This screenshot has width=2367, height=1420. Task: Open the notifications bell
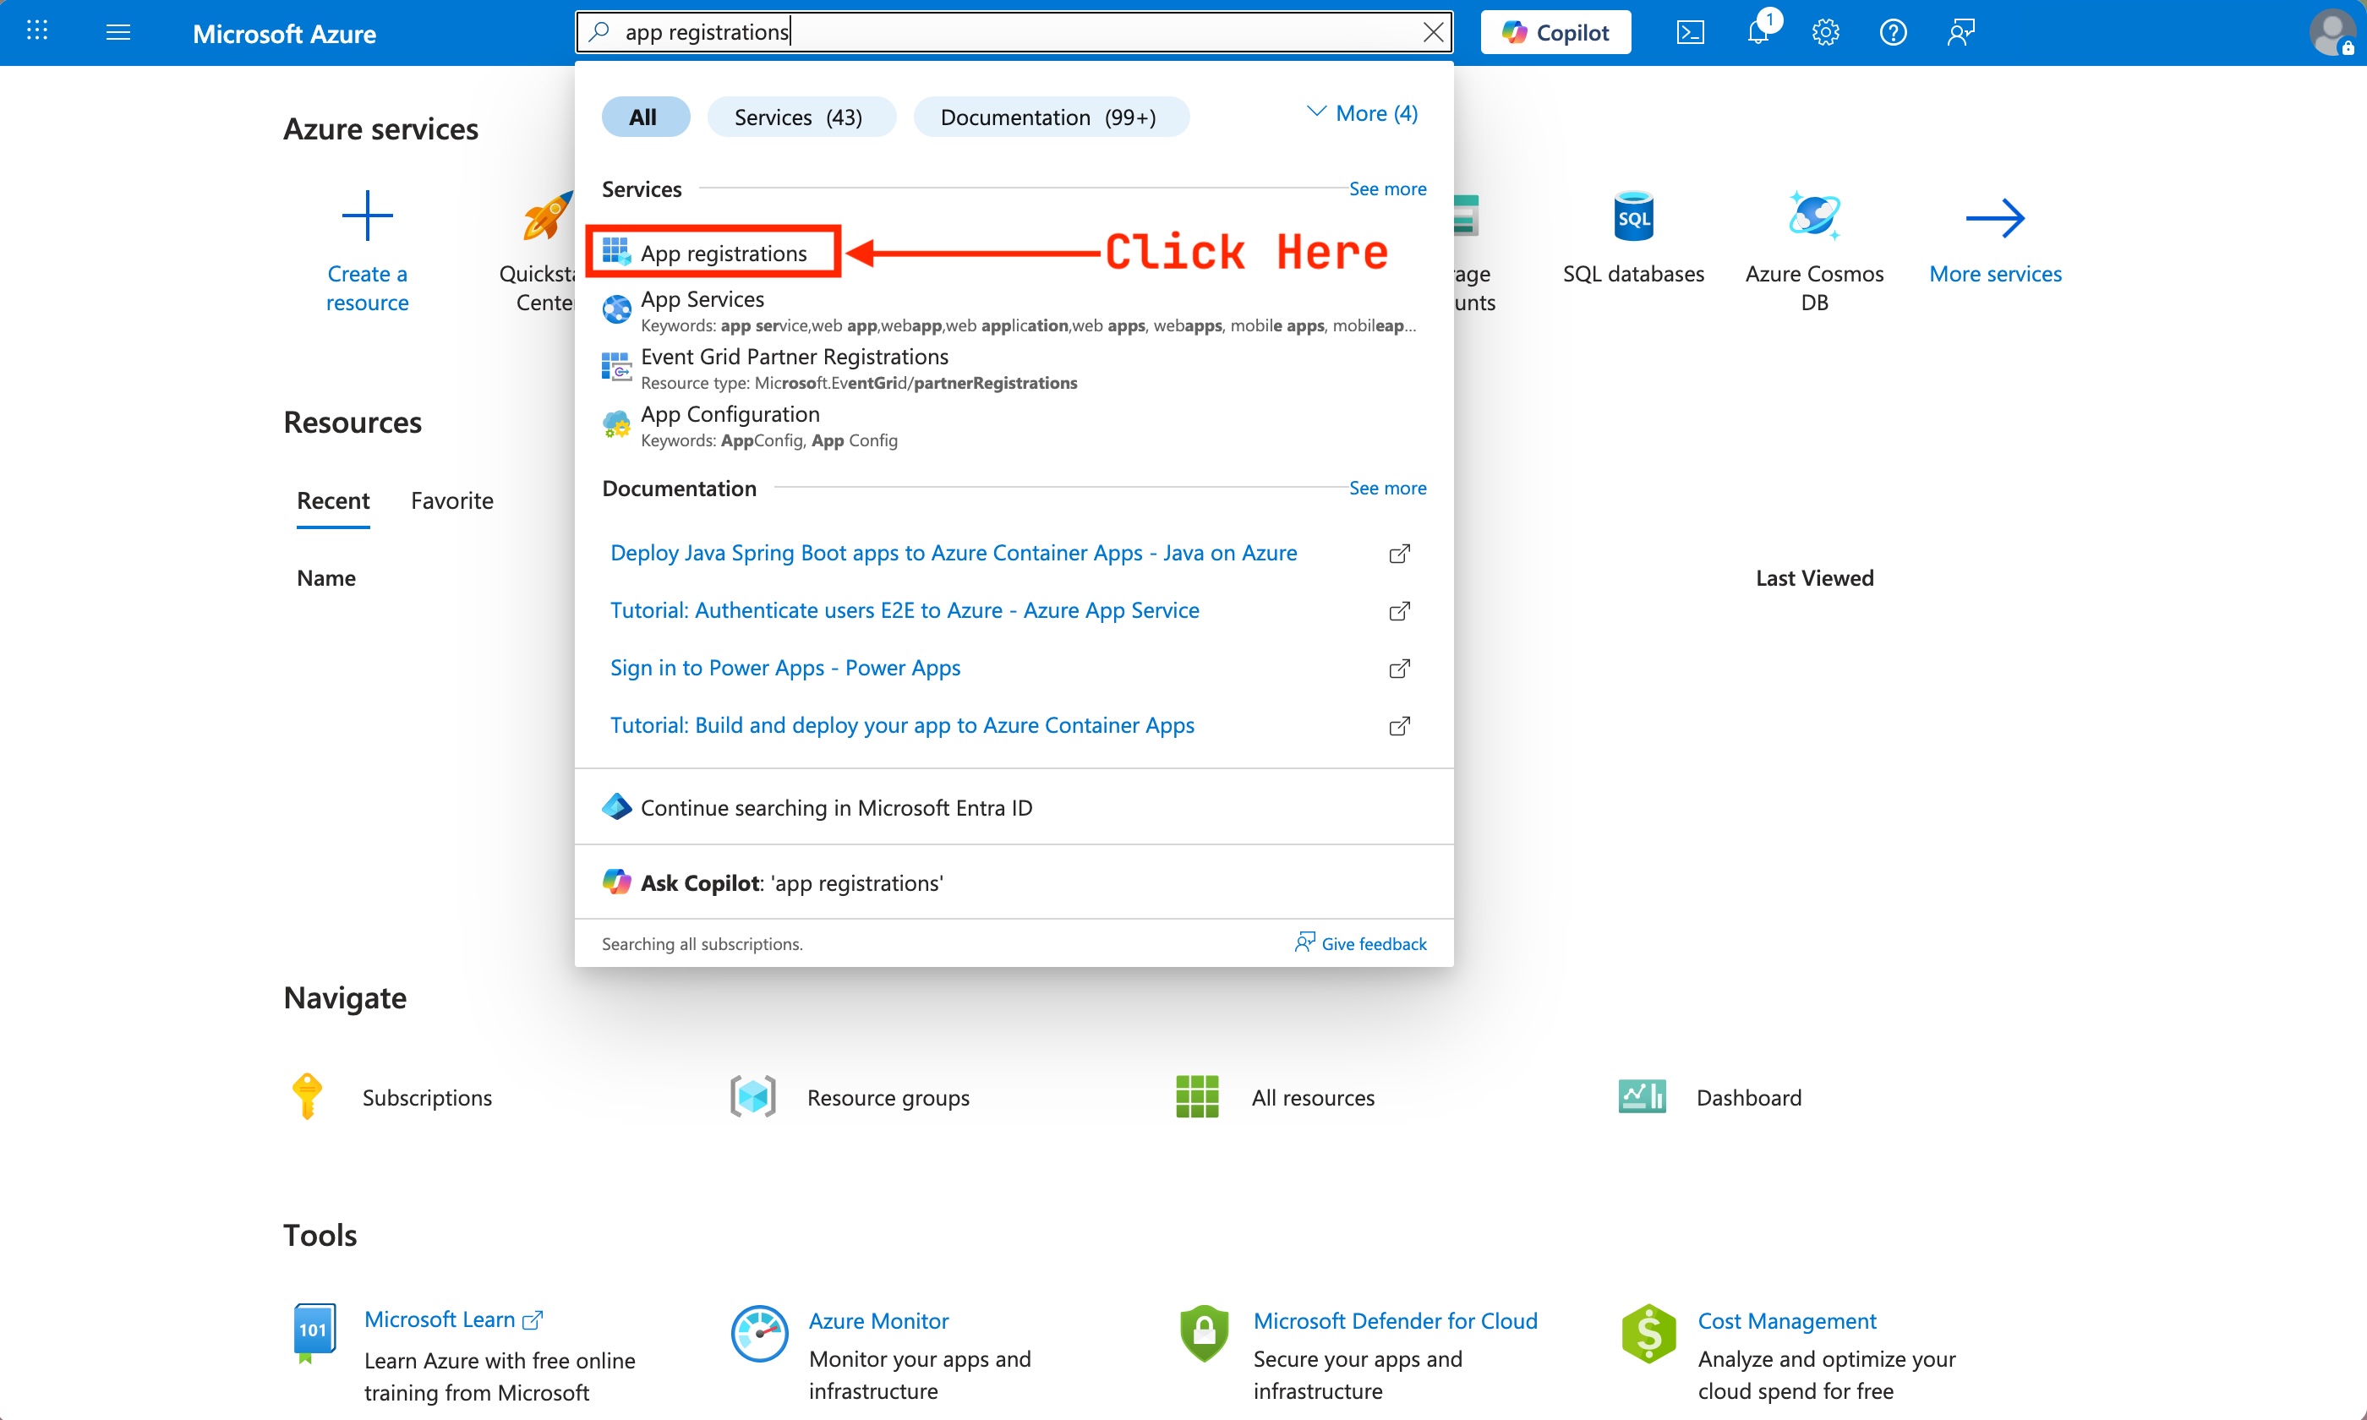[x=1757, y=32]
